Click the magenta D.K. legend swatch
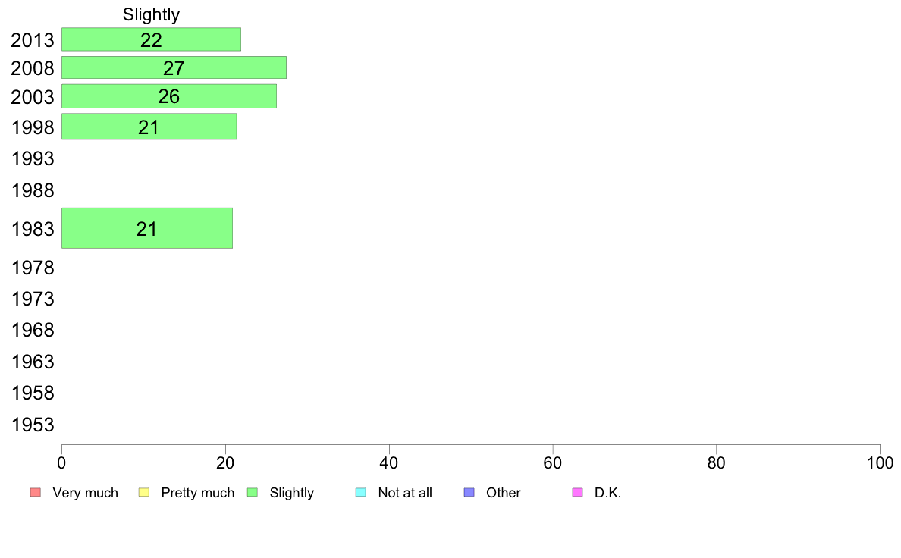This screenshot has width=901, height=558. (x=577, y=493)
